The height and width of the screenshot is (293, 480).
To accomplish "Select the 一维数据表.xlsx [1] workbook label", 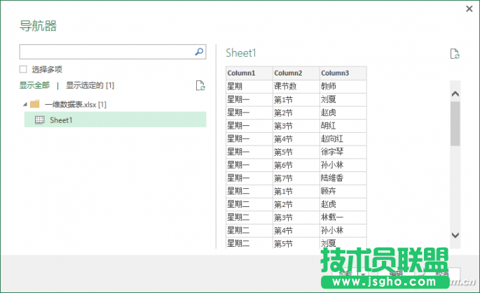I will point(75,104).
